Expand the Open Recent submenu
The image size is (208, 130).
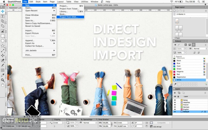pyautogui.click(x=39, y=11)
